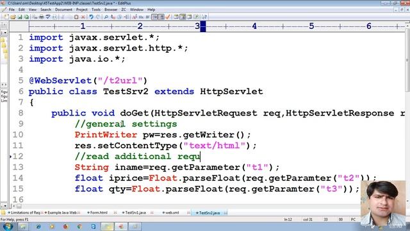Click the Replace toolbar icon
Viewport: 410px width, 231px height.
tap(113, 17)
